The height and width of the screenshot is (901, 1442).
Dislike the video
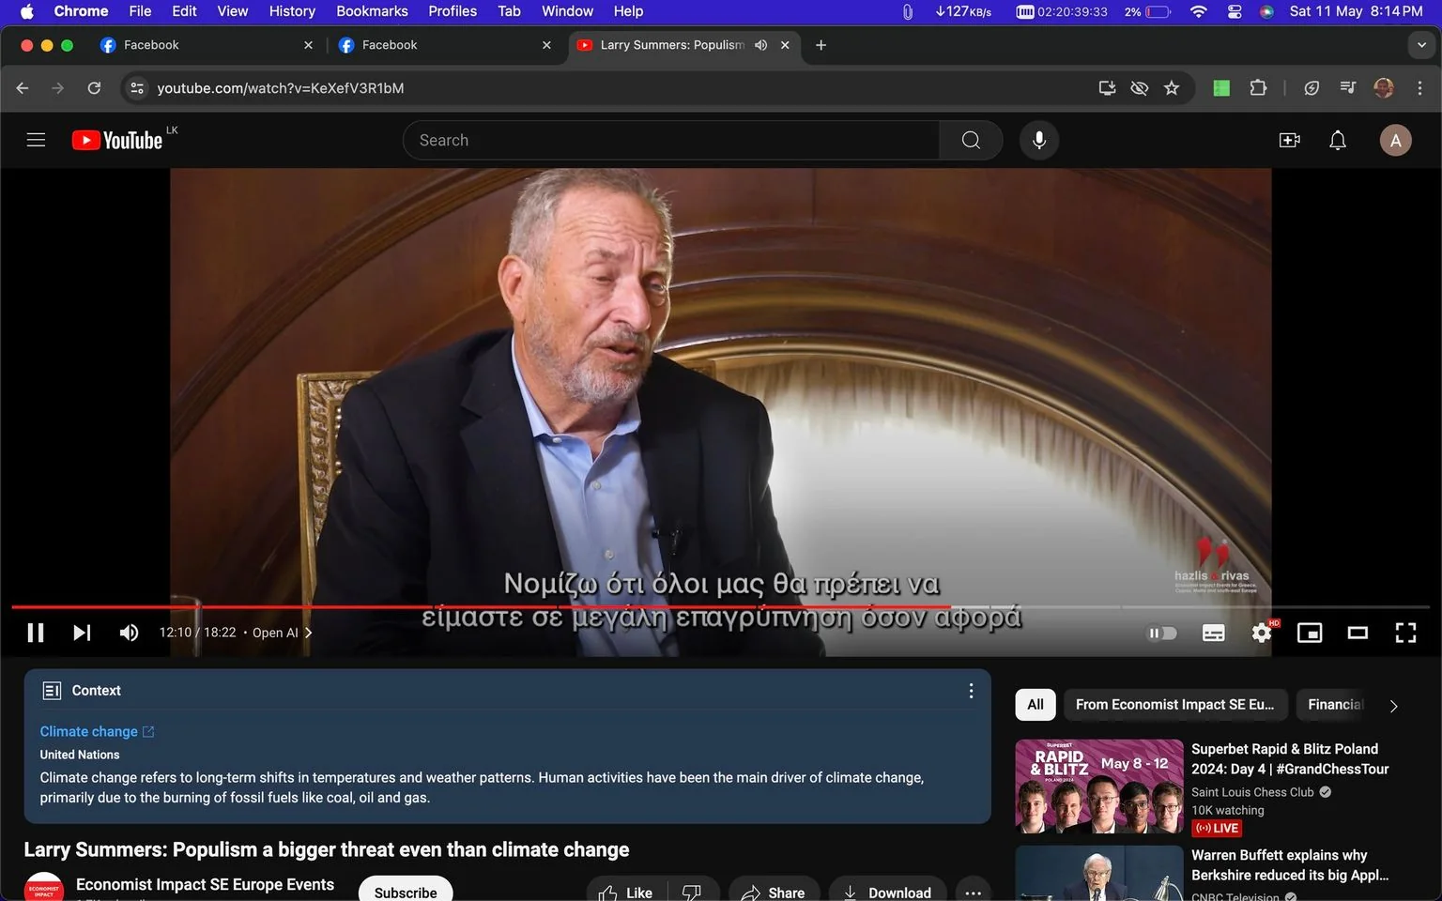pos(692,893)
